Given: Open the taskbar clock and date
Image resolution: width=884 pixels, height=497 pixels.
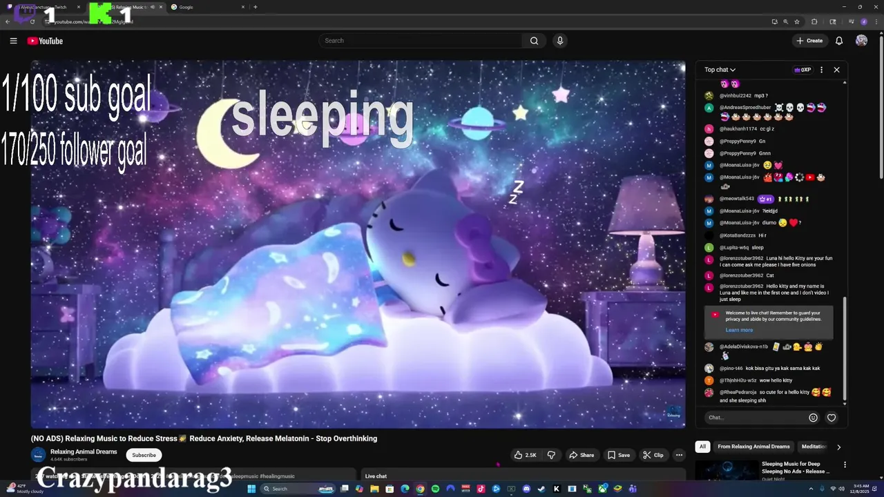Looking at the screenshot, I should [860, 489].
